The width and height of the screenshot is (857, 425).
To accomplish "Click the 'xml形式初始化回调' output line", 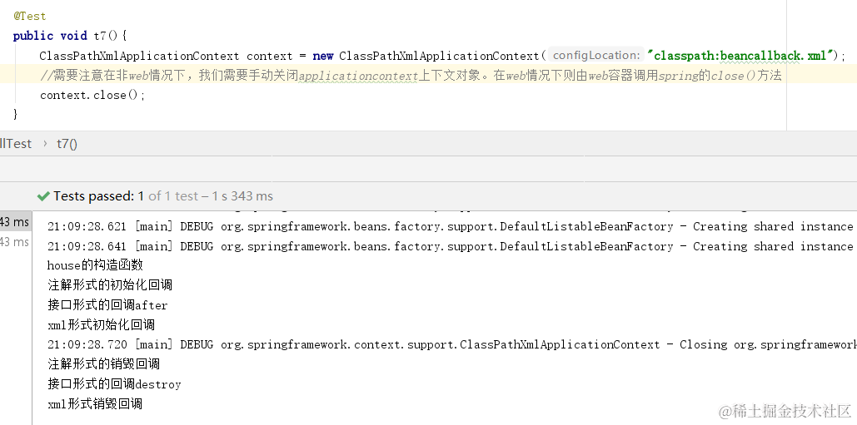I will [101, 325].
